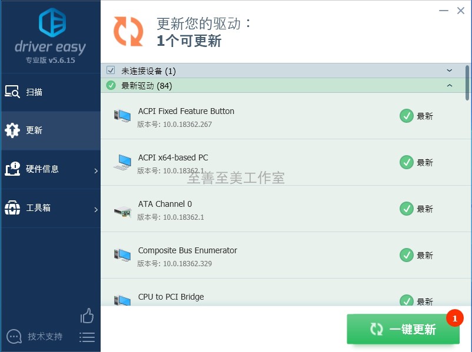Click the green check for ACPI Fixed Feature Button
Viewport: 472px width, 352px height.
click(x=406, y=116)
